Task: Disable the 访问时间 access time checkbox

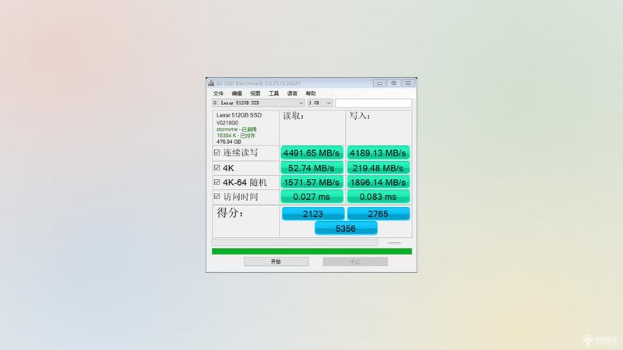Action: tap(217, 197)
